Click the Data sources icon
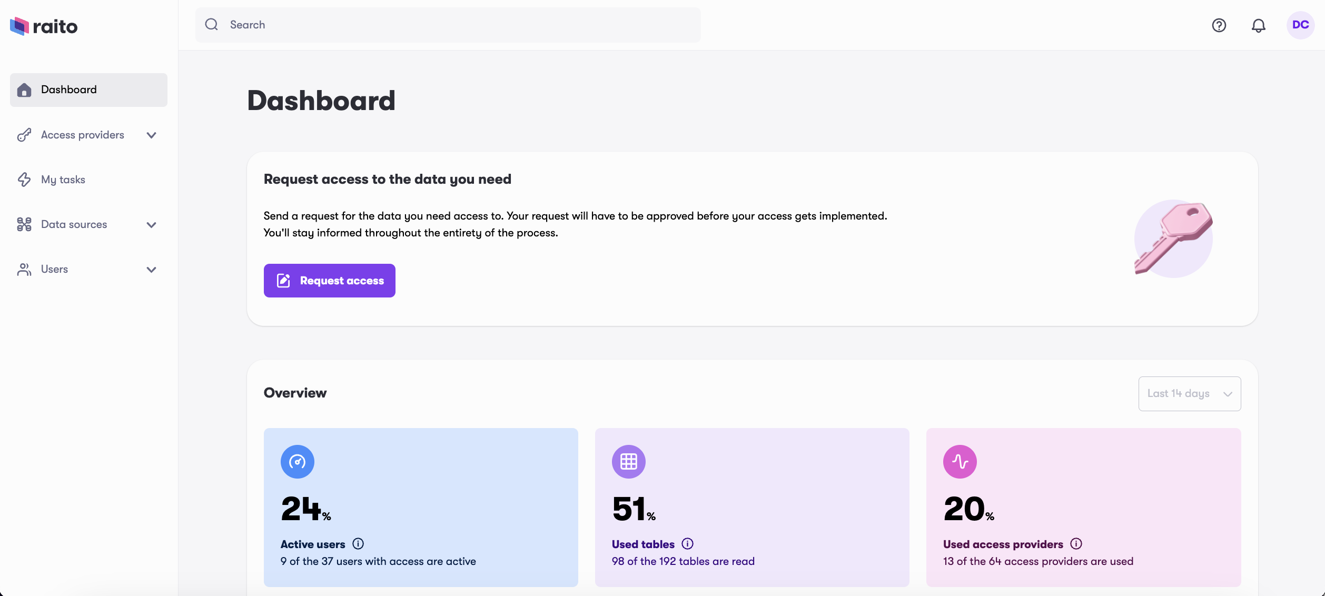 tap(24, 225)
